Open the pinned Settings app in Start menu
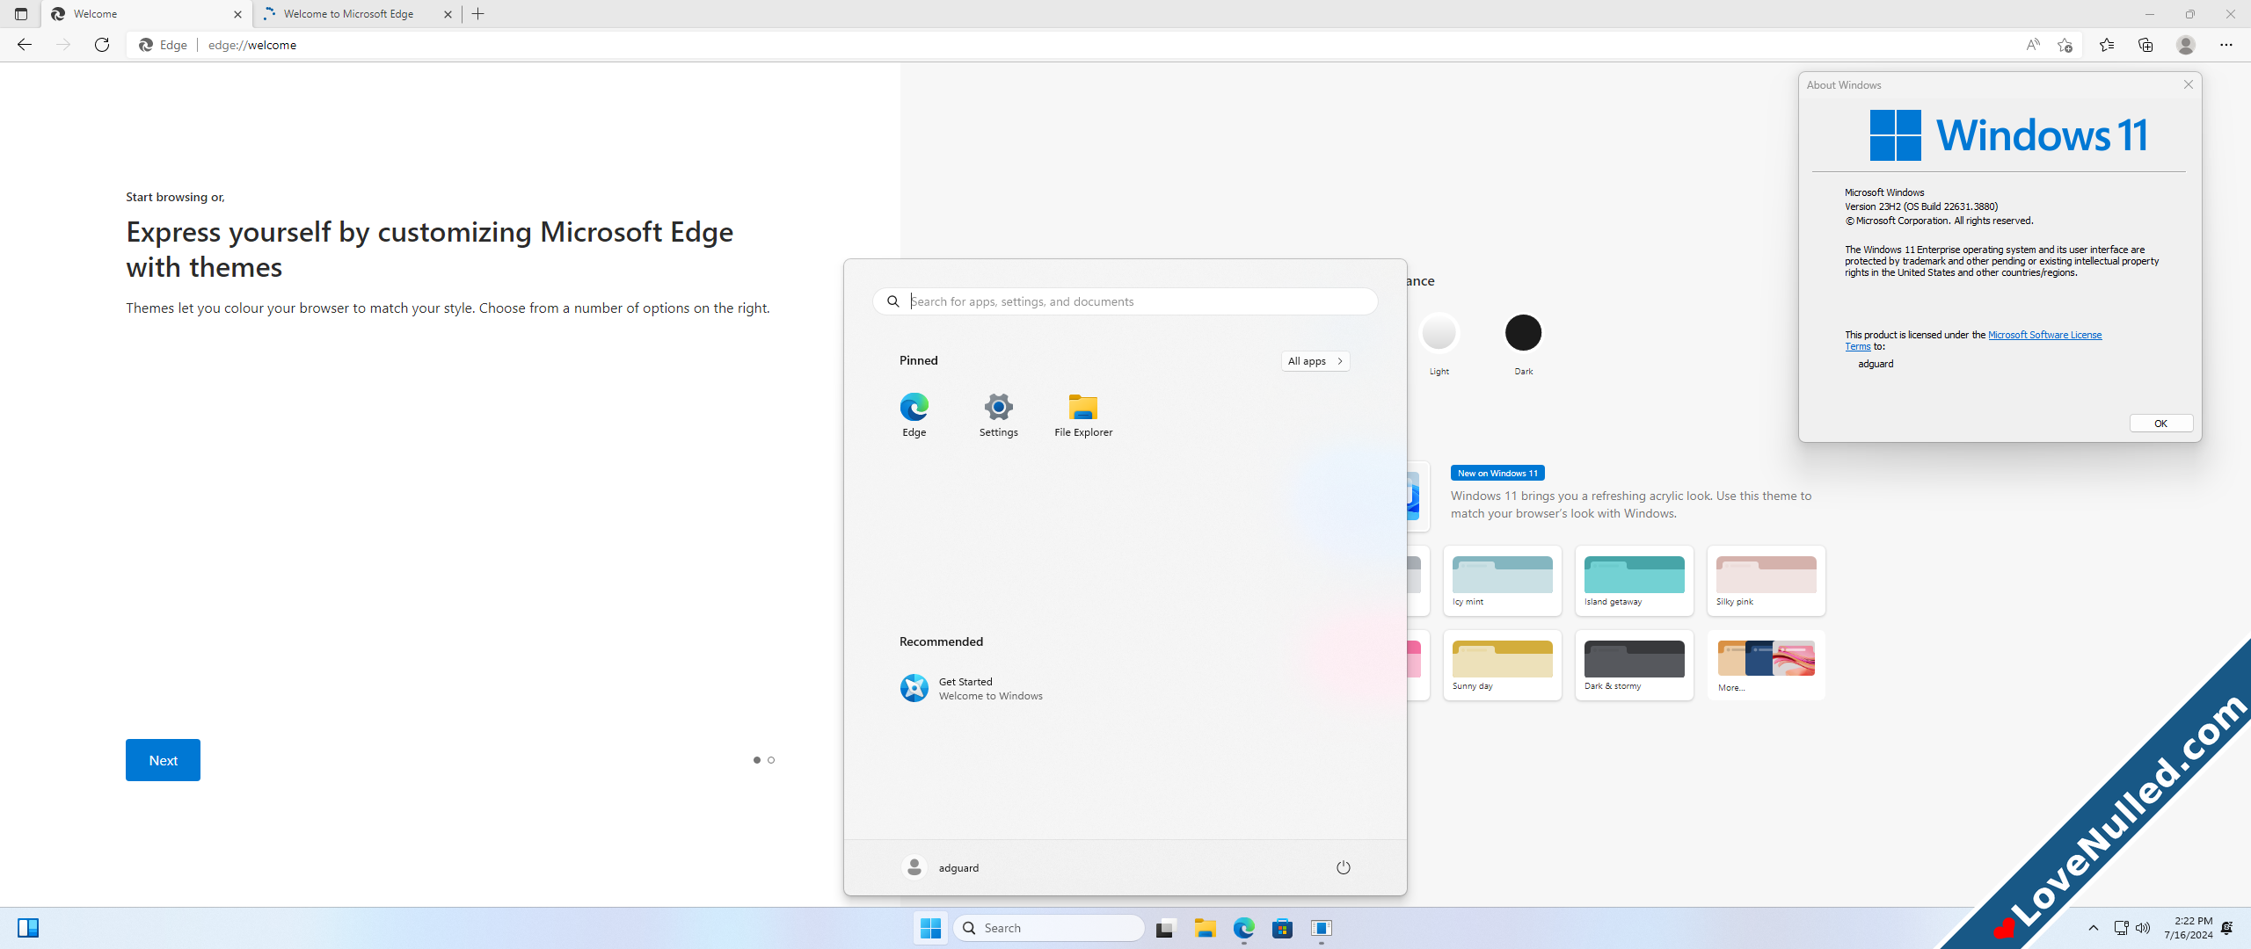Viewport: 2251px width, 949px height. 999,415
